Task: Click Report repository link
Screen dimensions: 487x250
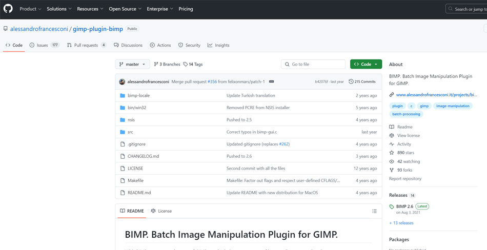Action: (405, 179)
